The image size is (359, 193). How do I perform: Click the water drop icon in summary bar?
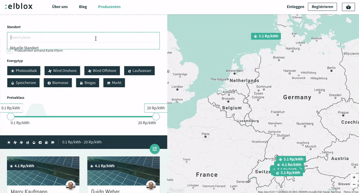[x=34, y=142]
